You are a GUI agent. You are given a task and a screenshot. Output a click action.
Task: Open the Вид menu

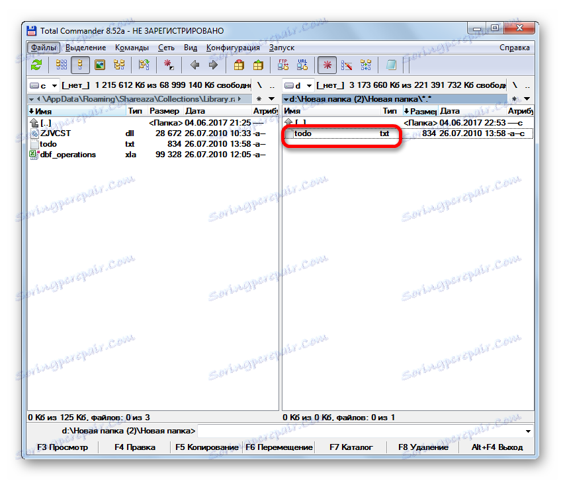point(191,48)
